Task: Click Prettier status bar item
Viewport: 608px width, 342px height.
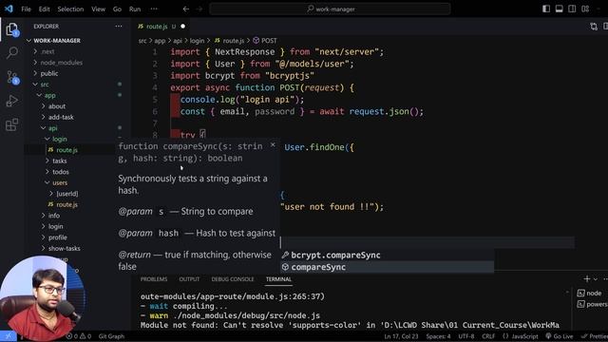Action: [596, 336]
